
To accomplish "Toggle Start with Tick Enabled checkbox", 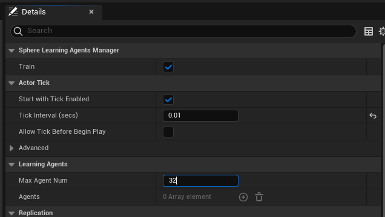I will point(168,99).
